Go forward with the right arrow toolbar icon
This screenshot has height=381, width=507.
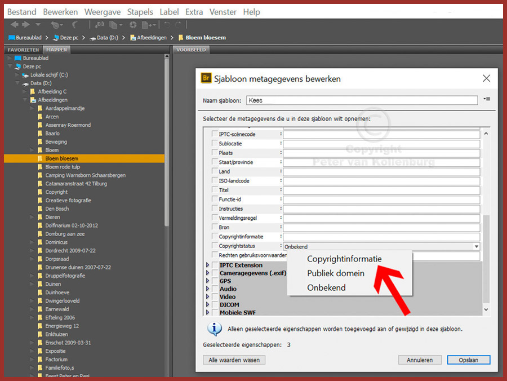pos(26,24)
